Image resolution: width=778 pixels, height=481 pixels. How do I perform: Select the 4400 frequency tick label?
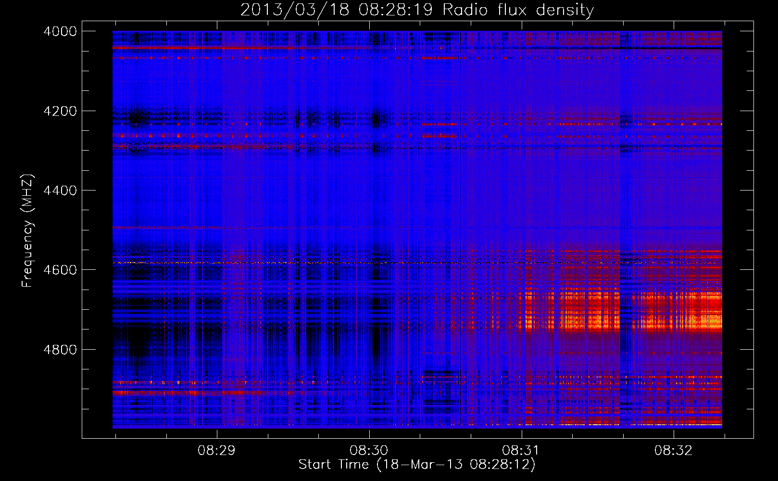pos(60,190)
